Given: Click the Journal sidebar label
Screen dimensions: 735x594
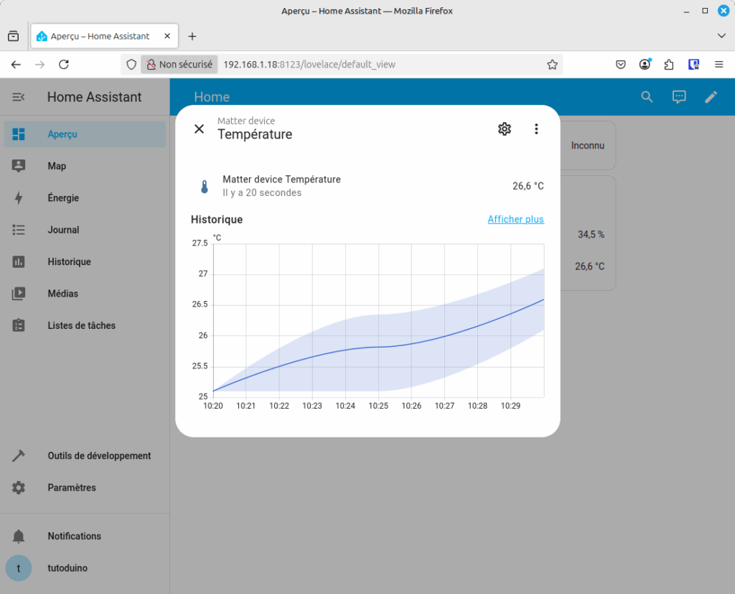Looking at the screenshot, I should 63,230.
